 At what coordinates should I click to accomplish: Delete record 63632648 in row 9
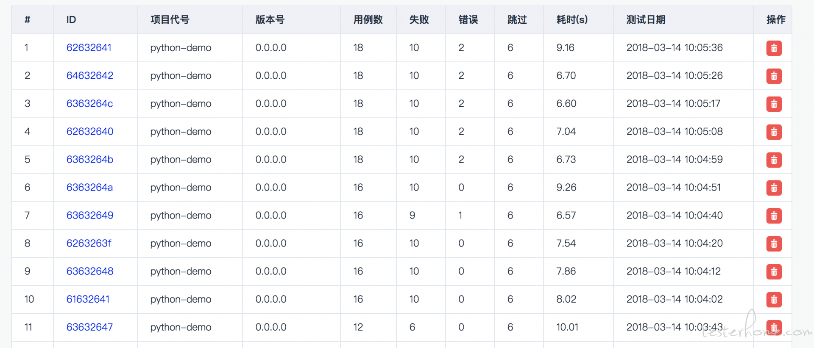point(774,272)
